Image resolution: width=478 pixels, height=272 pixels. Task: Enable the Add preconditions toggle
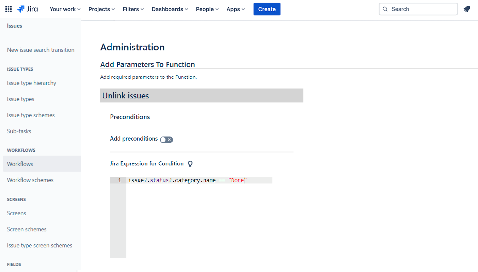click(166, 139)
